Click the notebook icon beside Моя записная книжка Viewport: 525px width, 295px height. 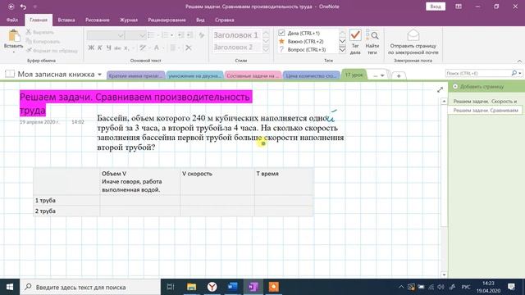(10, 74)
